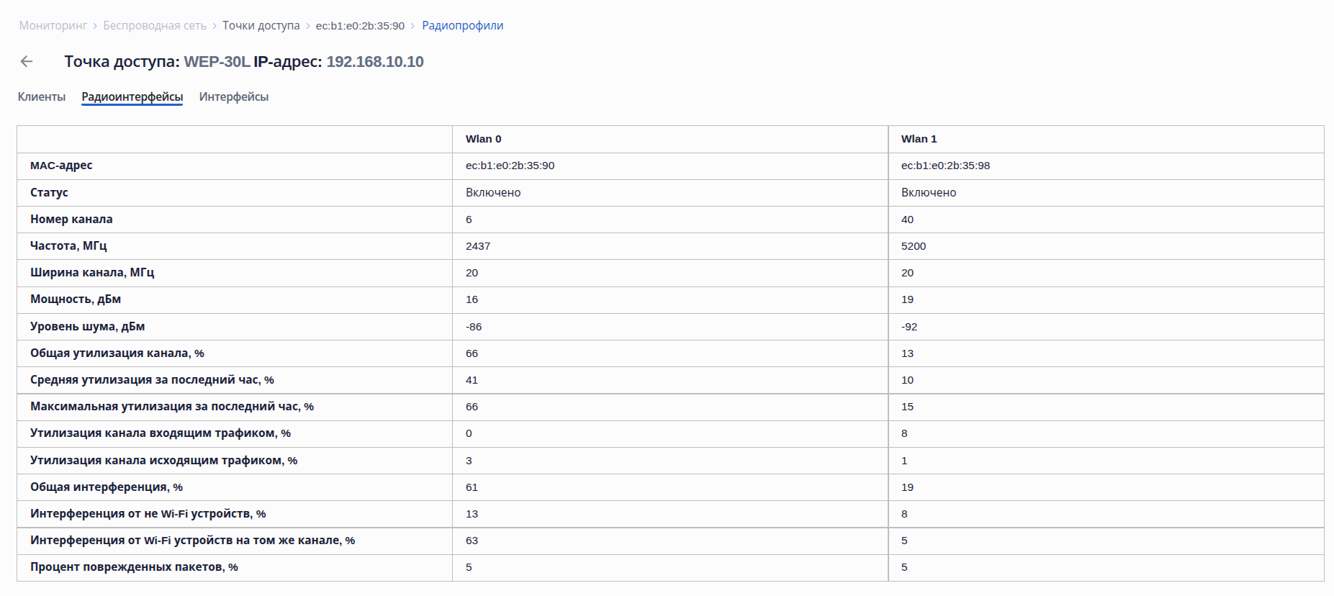Click the Wlan 1 column header
The height and width of the screenshot is (596, 1334).
(919, 139)
